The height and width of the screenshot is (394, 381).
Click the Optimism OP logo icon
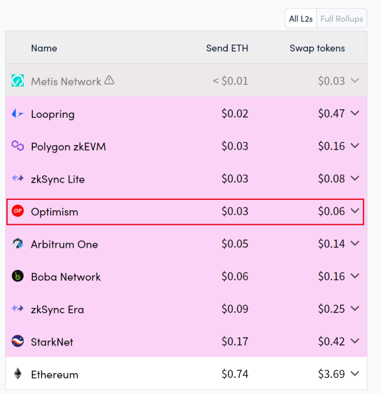[x=17, y=211]
